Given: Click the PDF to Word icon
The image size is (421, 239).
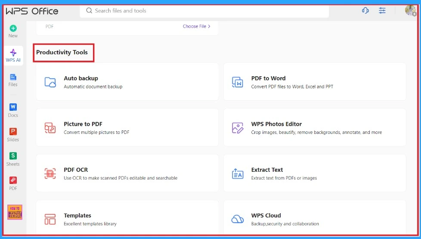Looking at the screenshot, I should (x=237, y=82).
